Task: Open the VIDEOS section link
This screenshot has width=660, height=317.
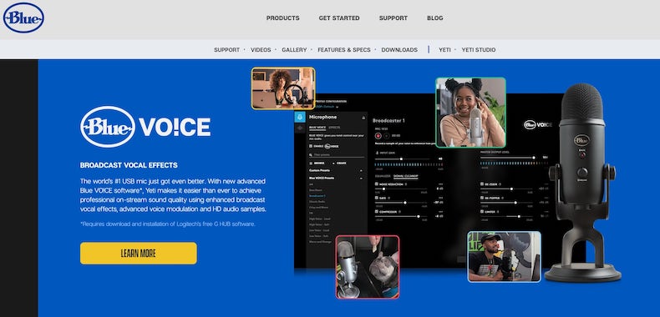Action: point(261,49)
